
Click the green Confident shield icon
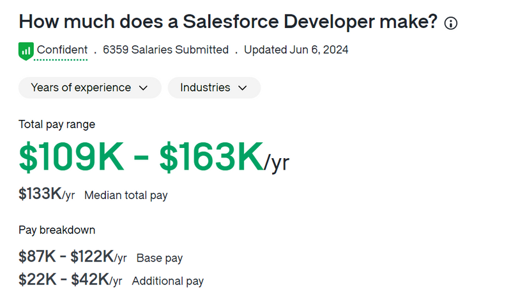coord(26,51)
